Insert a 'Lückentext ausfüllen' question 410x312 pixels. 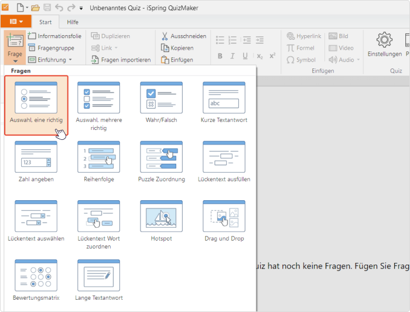[224, 162]
